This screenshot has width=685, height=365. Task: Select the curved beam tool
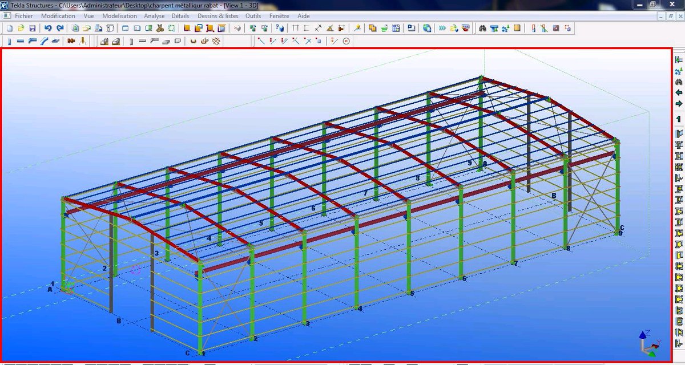coord(45,41)
